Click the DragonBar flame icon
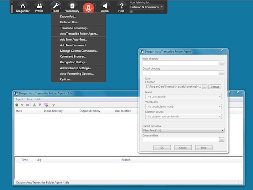This screenshot has height=190, width=253. coord(22,6)
